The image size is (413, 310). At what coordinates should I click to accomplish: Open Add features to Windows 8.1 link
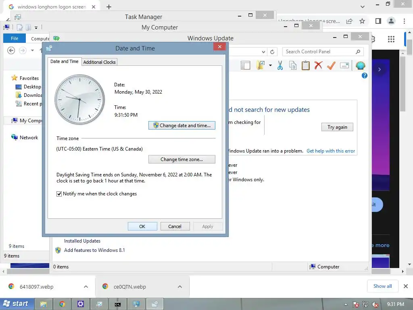click(x=94, y=250)
